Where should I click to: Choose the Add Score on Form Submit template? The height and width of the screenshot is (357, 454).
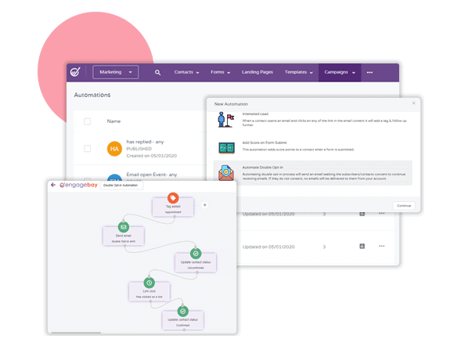(312, 146)
